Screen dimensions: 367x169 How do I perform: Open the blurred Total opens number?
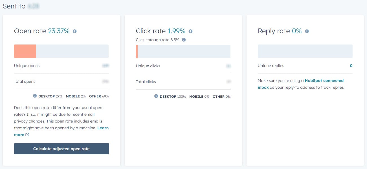[x=106, y=81]
